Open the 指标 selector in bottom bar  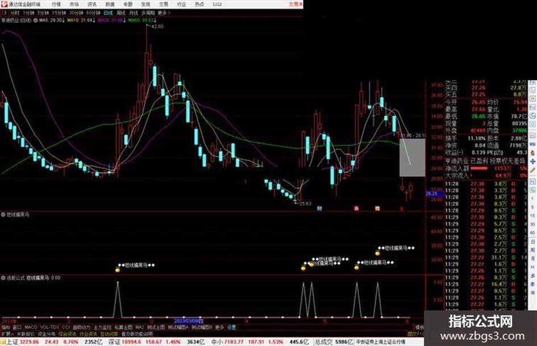(x=5, y=327)
